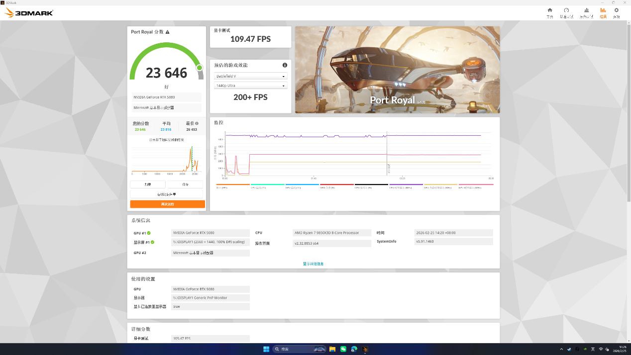Click the DISPLAY1 Generic PnP Monitor field

point(210,298)
